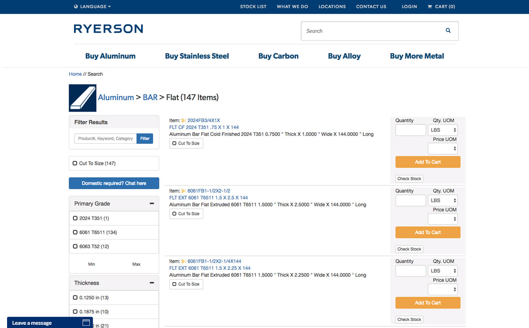Screen dimensions: 529x328
Task: Click Quantity field for 6061FB1-1/2X2-1/4X144
Action: 410,271
